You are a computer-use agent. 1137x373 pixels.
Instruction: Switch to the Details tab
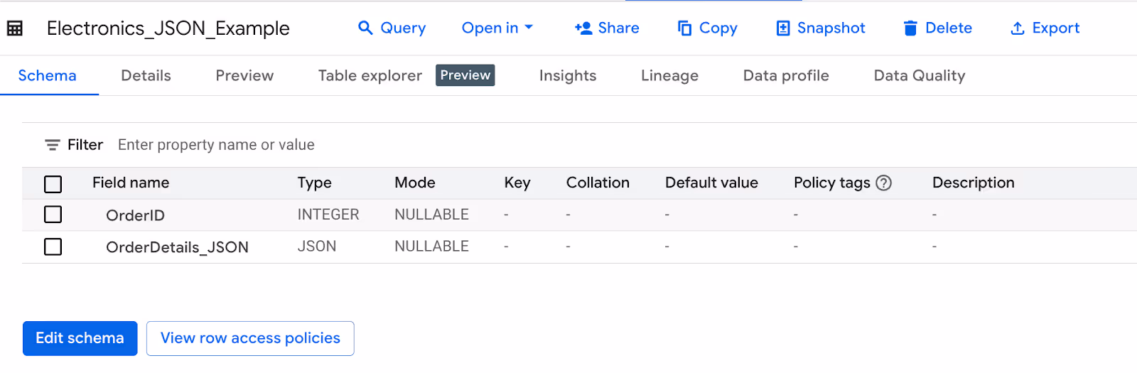[146, 75]
